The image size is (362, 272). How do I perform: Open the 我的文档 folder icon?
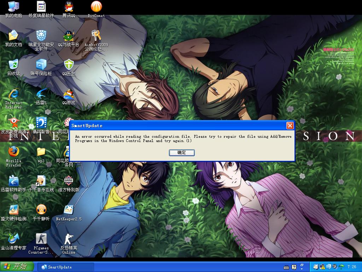pyautogui.click(x=14, y=38)
